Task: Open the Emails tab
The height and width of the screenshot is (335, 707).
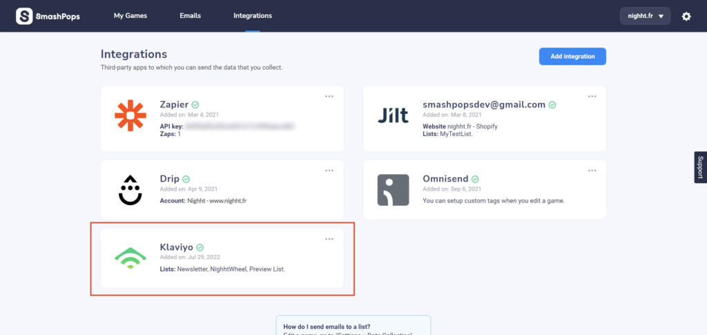Action: click(191, 15)
